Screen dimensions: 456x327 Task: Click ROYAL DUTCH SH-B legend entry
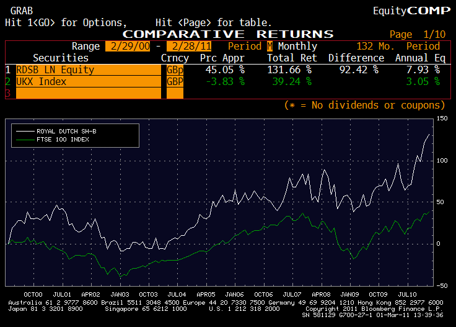56,132
